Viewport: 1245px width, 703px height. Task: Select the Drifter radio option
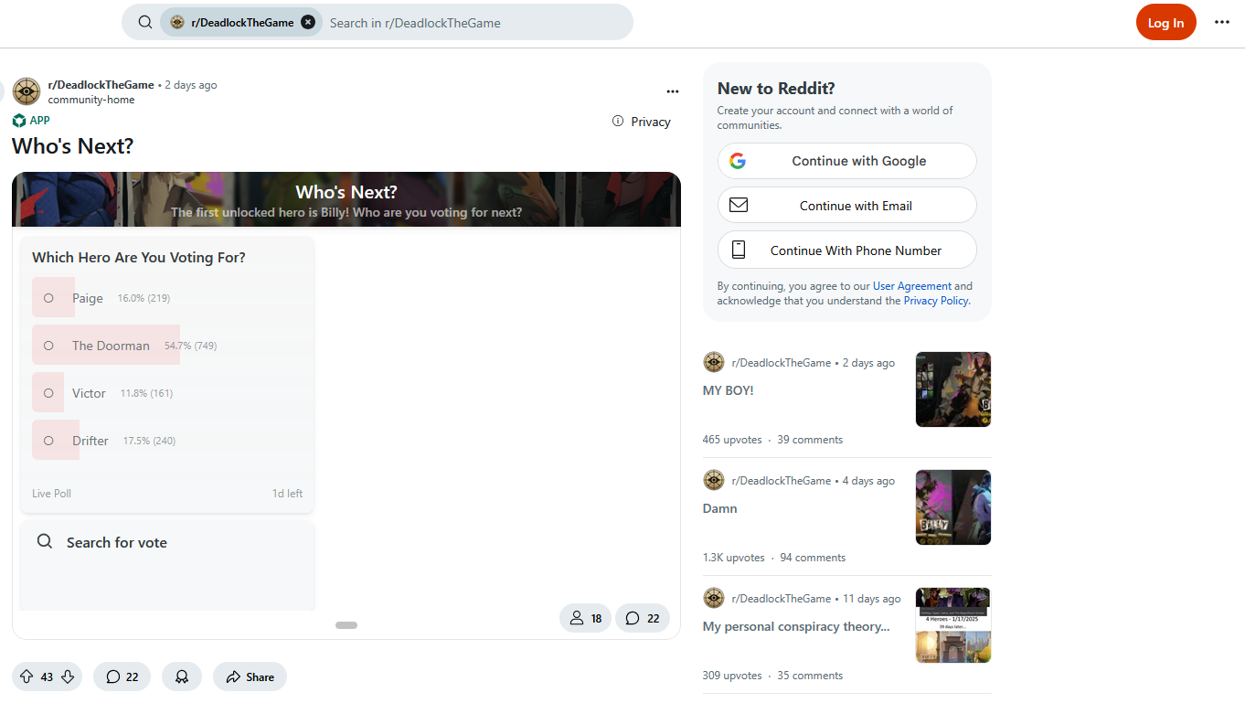coord(49,441)
